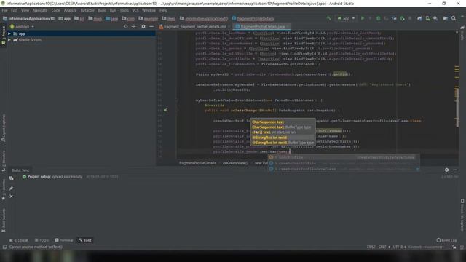The width and height of the screenshot is (466, 262).
Task: Hide the Build panel with minus icon
Action: [x=455, y=170]
